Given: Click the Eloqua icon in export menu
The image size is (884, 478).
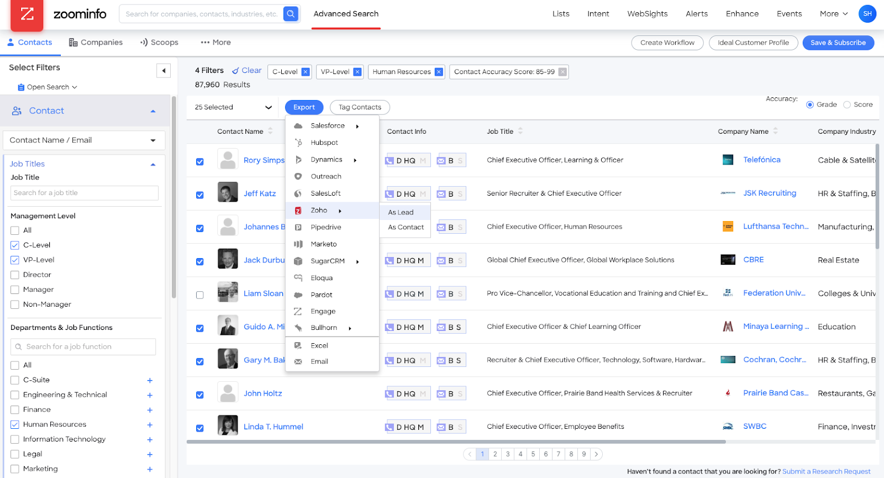Looking at the screenshot, I should click(x=298, y=278).
